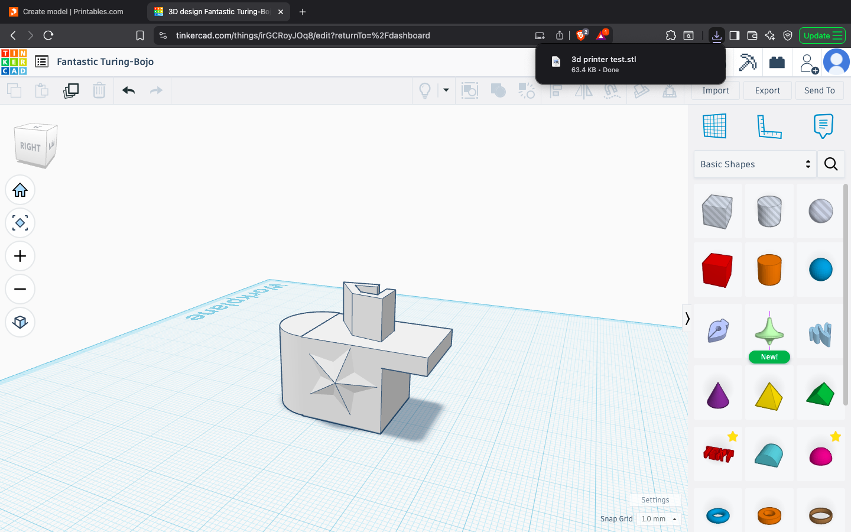
Task: Select the red Box shape
Action: [x=717, y=270]
